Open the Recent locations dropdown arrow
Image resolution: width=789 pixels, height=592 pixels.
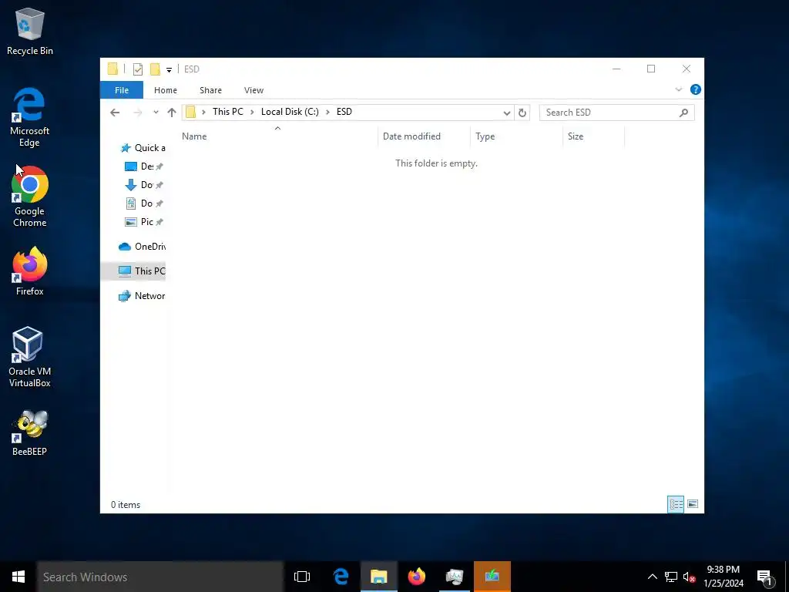click(156, 113)
